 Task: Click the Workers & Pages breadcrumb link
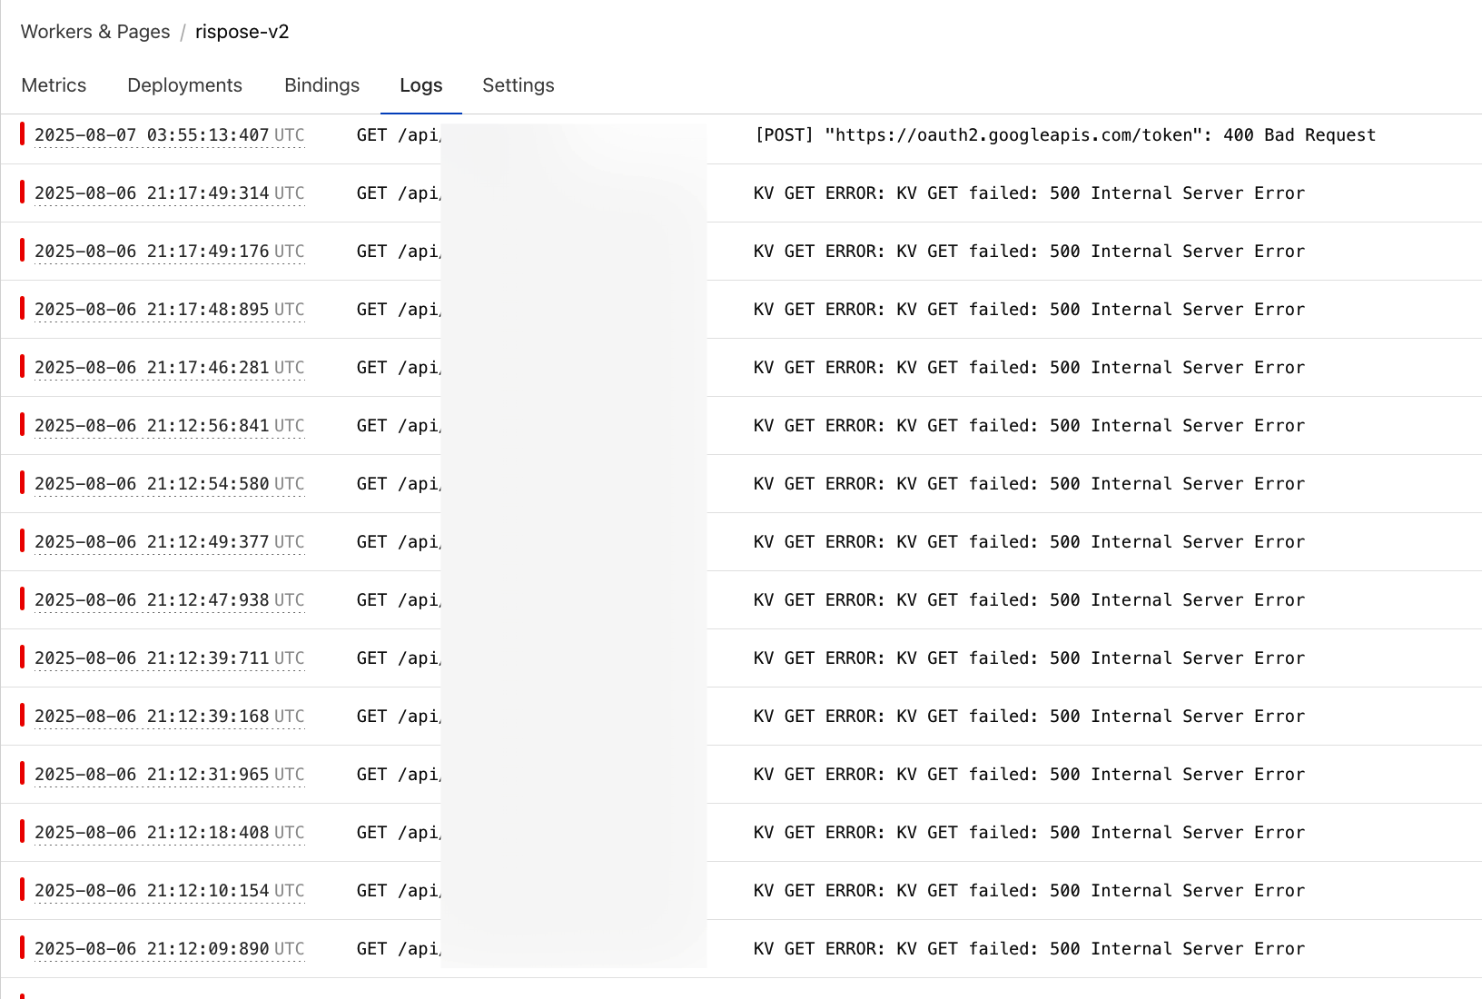(94, 31)
